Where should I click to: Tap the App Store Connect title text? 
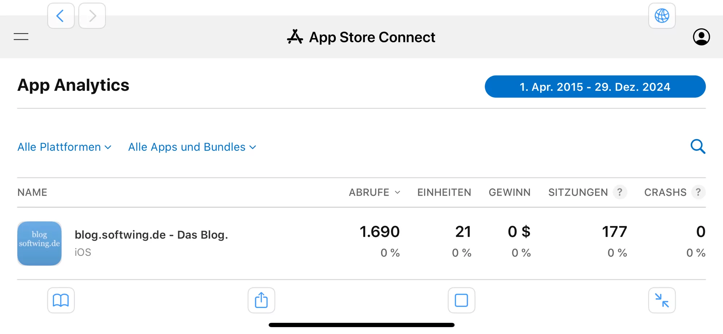coord(372,37)
